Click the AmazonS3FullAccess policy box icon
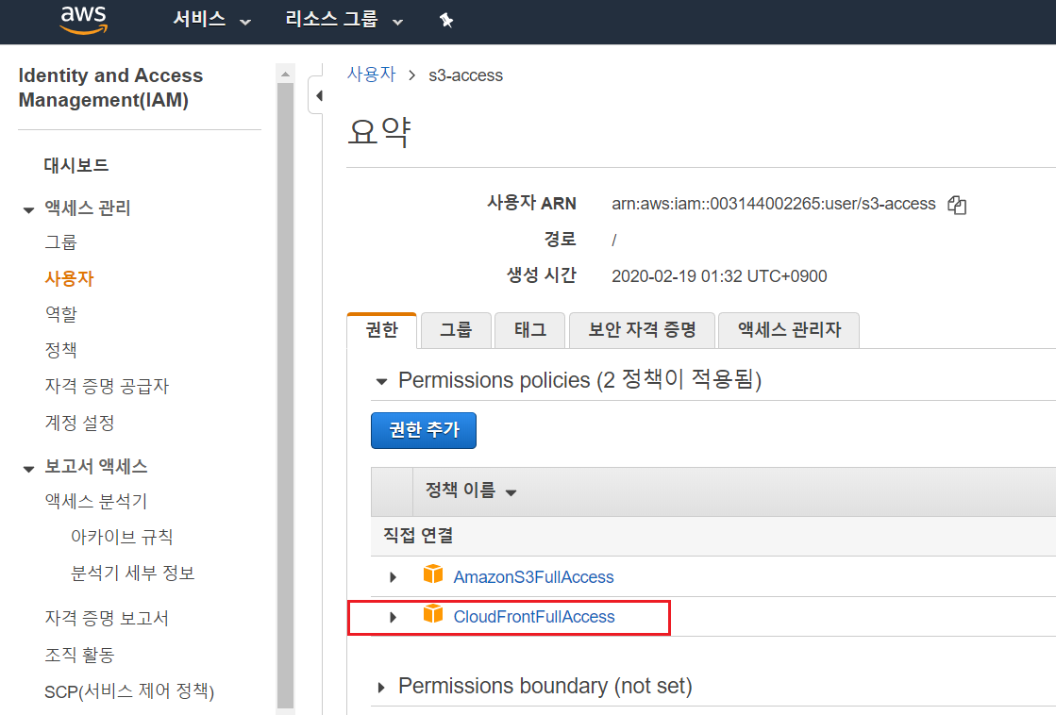This screenshot has width=1056, height=715. click(433, 575)
